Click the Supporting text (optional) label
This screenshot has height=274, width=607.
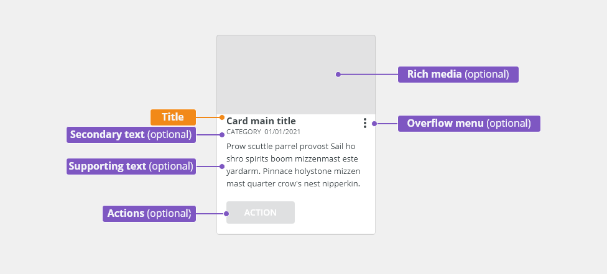point(131,167)
